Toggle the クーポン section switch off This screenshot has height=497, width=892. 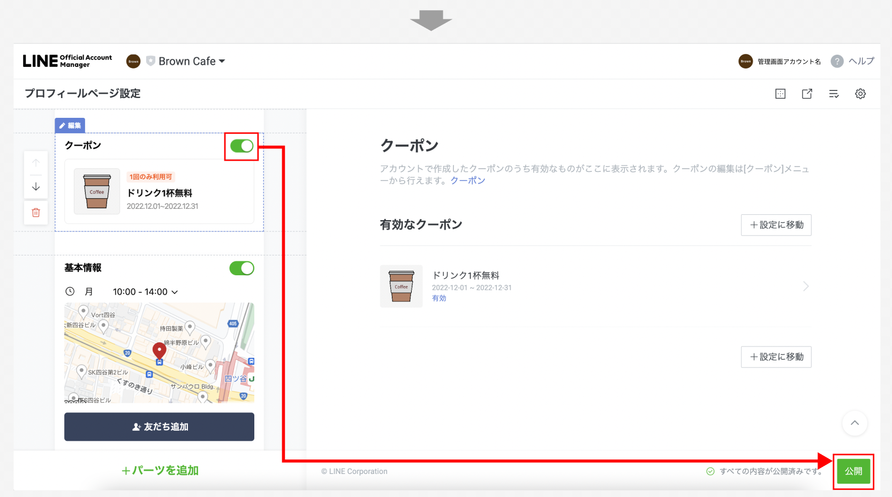point(241,146)
